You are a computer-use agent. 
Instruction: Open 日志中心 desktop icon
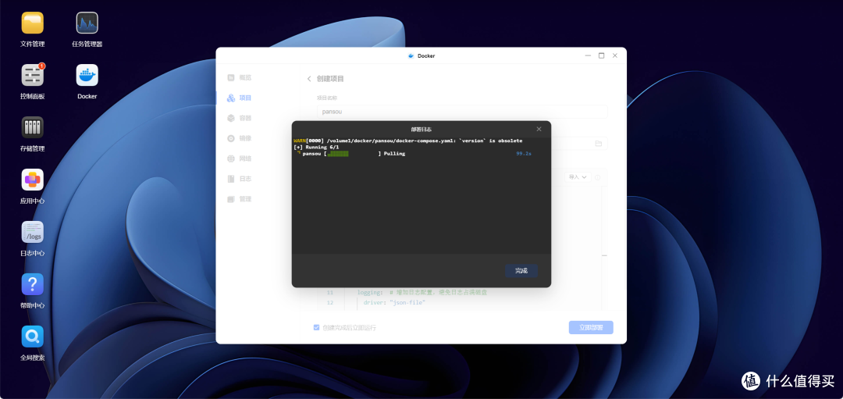[x=32, y=232]
